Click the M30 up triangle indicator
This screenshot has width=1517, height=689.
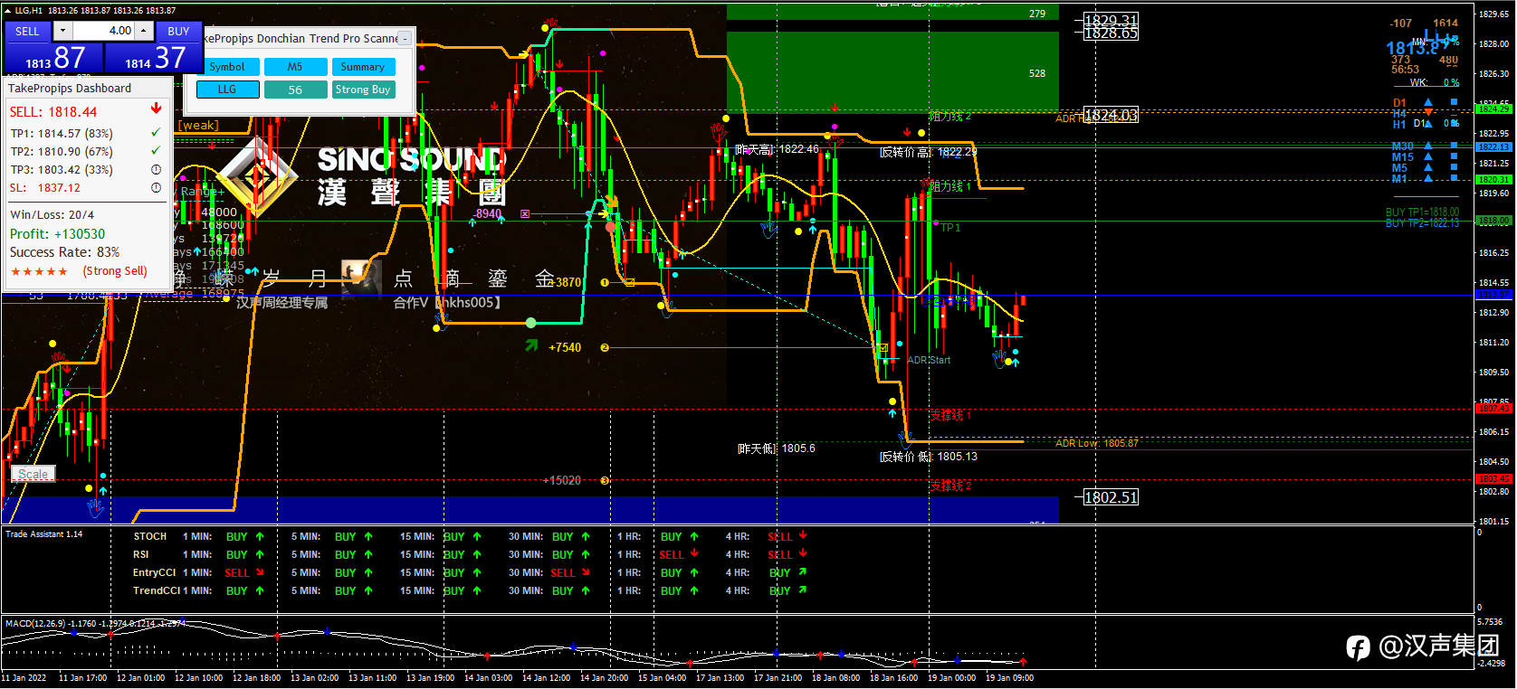1428,146
